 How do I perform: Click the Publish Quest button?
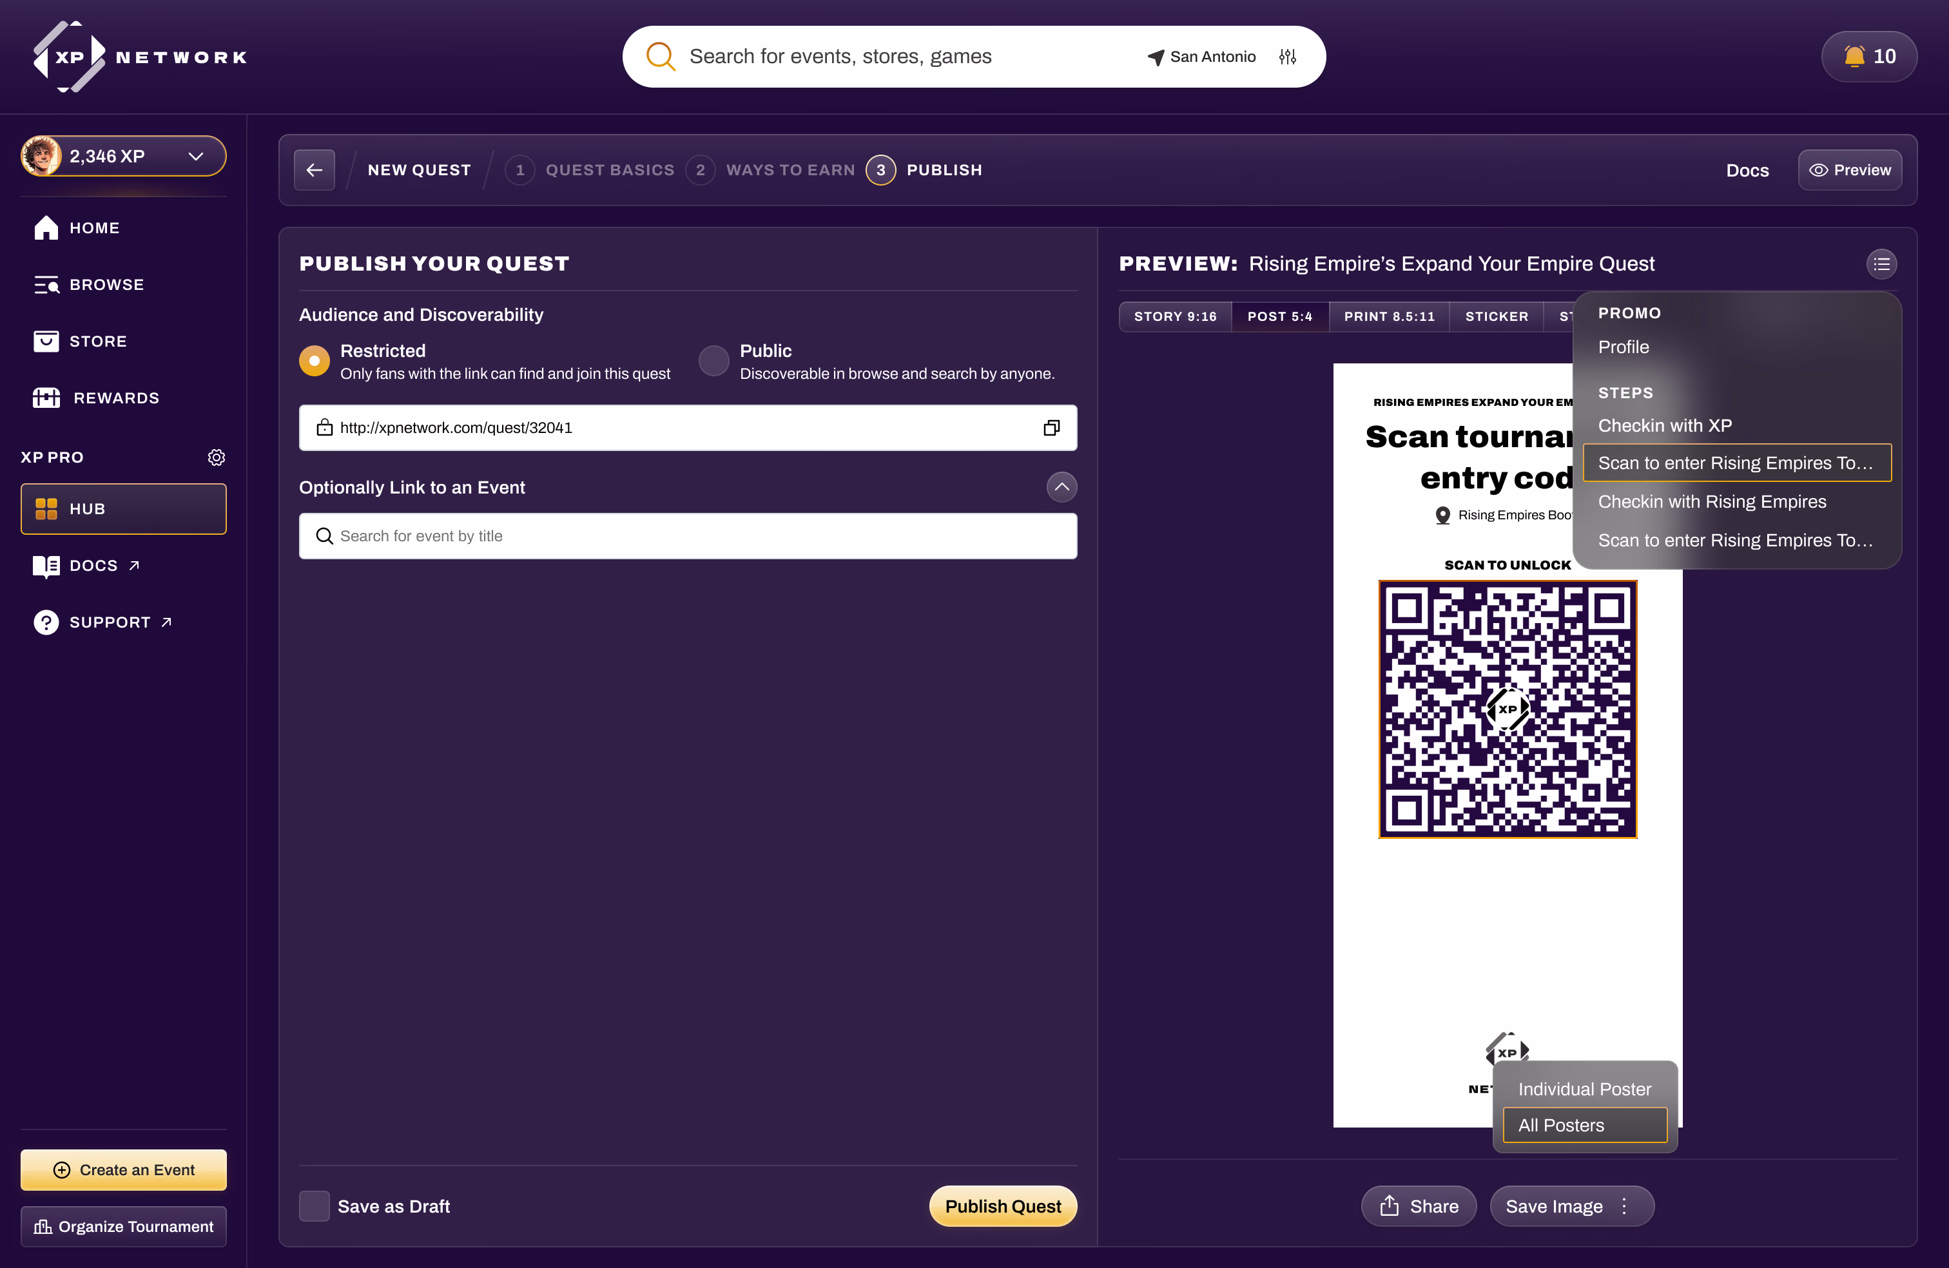(1002, 1206)
